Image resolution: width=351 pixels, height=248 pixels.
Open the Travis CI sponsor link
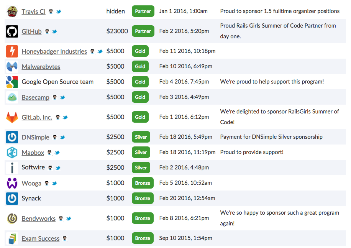(34, 11)
